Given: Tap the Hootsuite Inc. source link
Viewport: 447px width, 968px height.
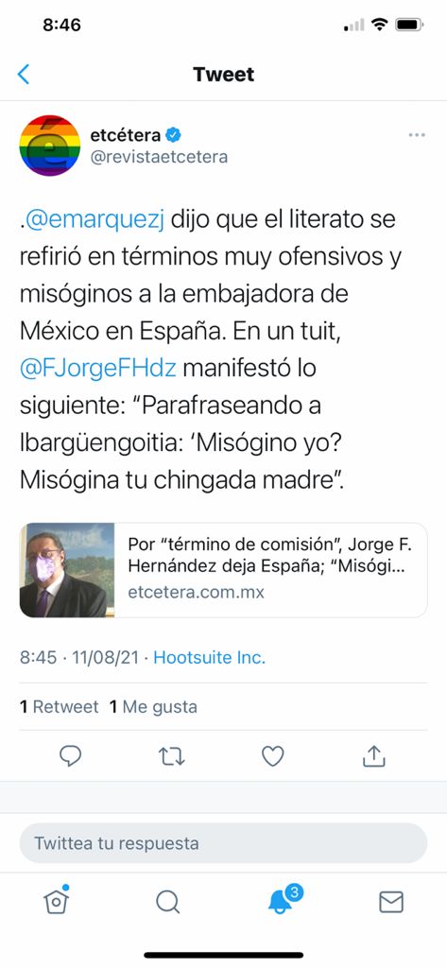Looking at the screenshot, I should pos(209,658).
